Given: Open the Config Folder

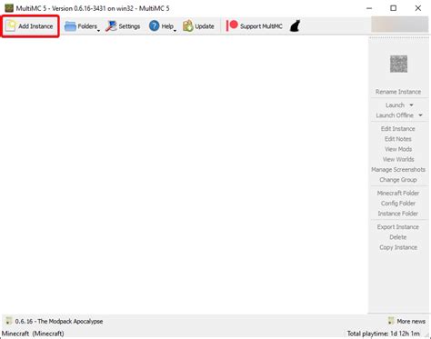Looking at the screenshot, I should tap(398, 204).
